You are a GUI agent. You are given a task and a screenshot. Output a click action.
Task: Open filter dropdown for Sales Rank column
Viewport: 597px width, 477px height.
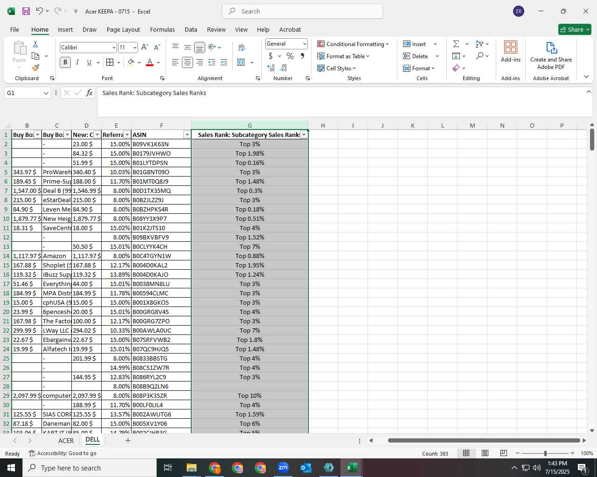304,135
